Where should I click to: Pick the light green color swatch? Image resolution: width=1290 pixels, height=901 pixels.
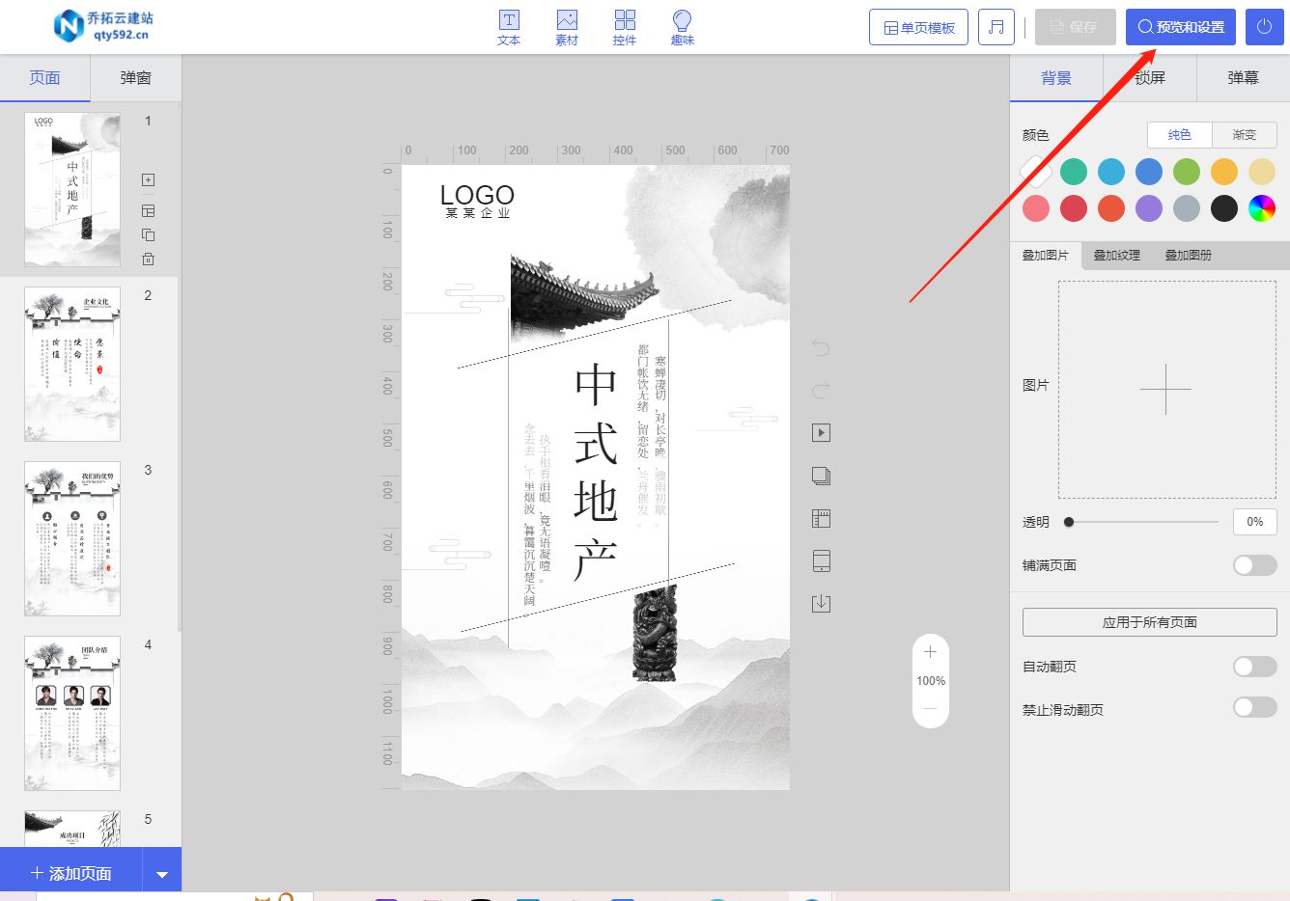[x=1187, y=172]
